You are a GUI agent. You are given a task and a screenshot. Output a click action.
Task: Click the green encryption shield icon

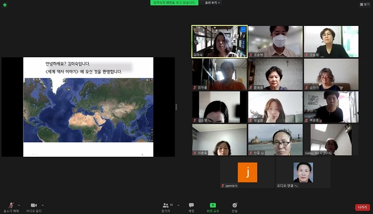point(4,4)
